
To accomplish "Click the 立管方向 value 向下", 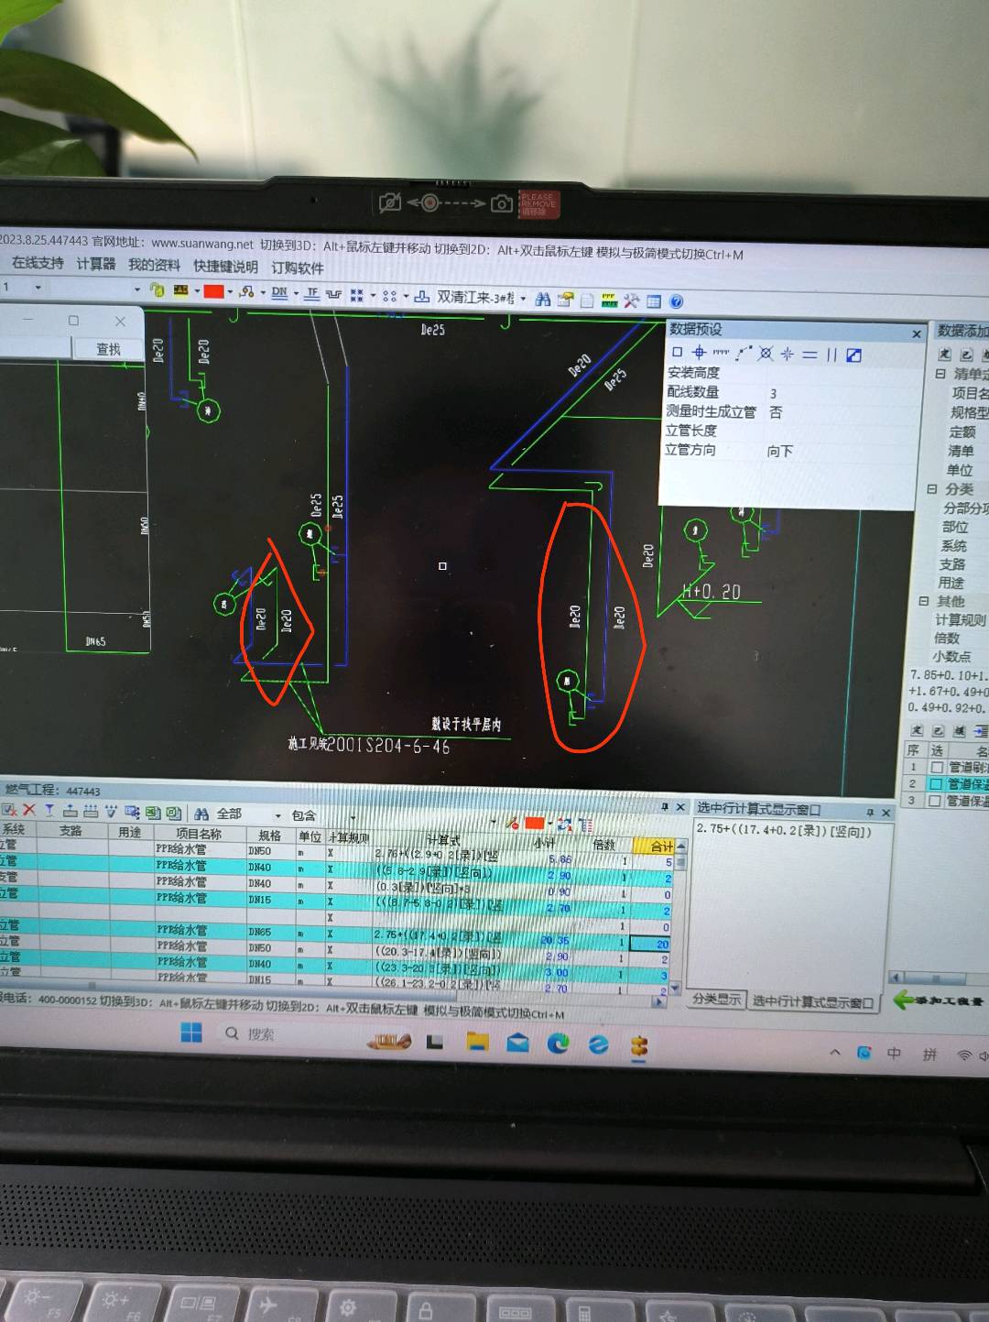I will click(x=779, y=451).
